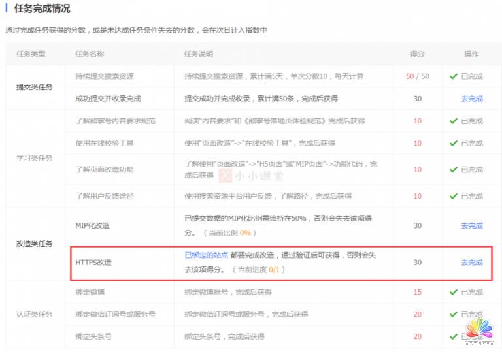This screenshot has width=502, height=352.
Task: Click task name HTTPS改造
Action: [93, 263]
